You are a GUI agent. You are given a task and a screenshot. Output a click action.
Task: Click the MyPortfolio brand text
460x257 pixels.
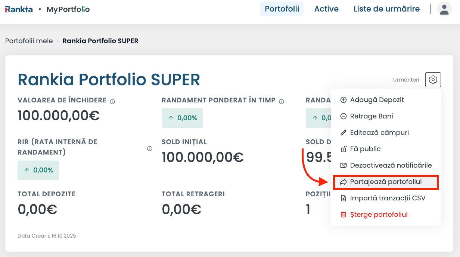tap(68, 9)
